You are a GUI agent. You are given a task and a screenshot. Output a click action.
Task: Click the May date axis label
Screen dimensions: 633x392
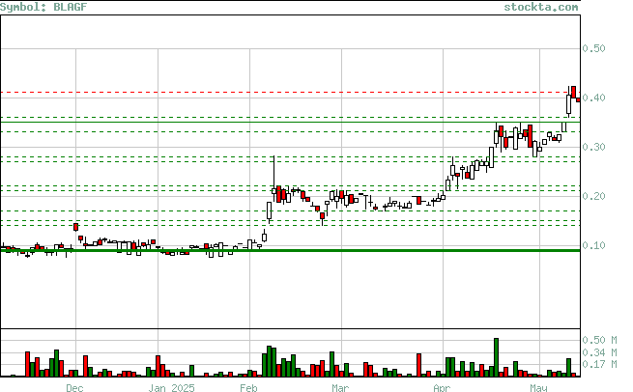[538, 387]
